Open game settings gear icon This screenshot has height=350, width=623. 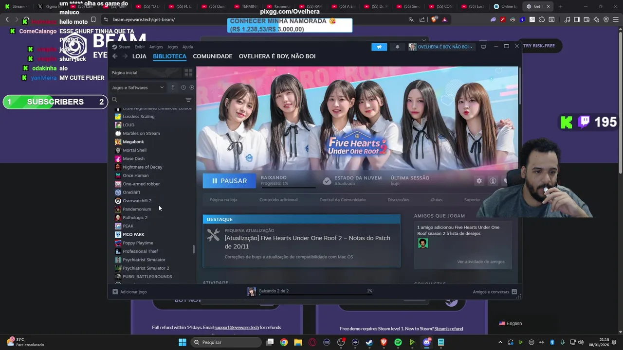pyautogui.click(x=479, y=181)
